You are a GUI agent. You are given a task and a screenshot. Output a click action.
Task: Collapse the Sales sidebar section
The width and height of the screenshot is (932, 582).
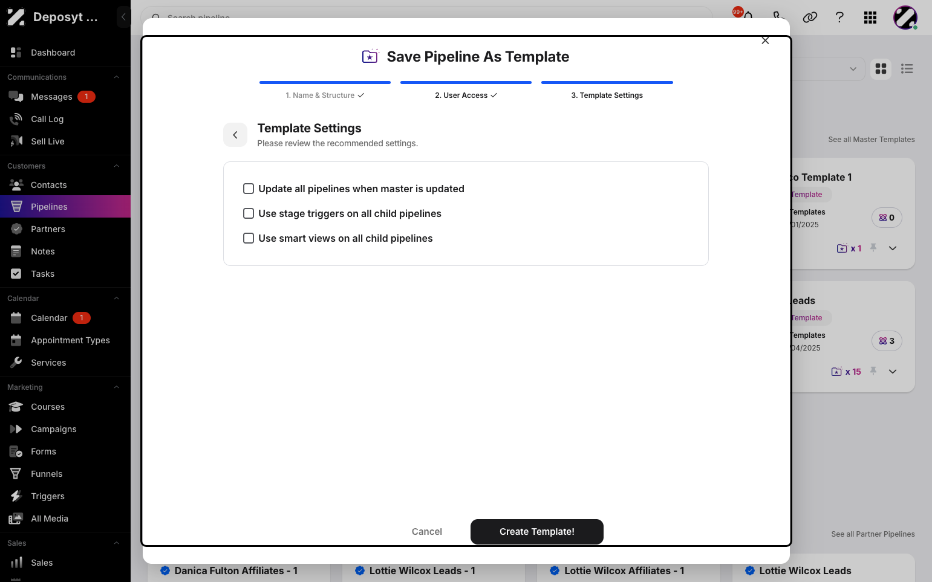117,543
